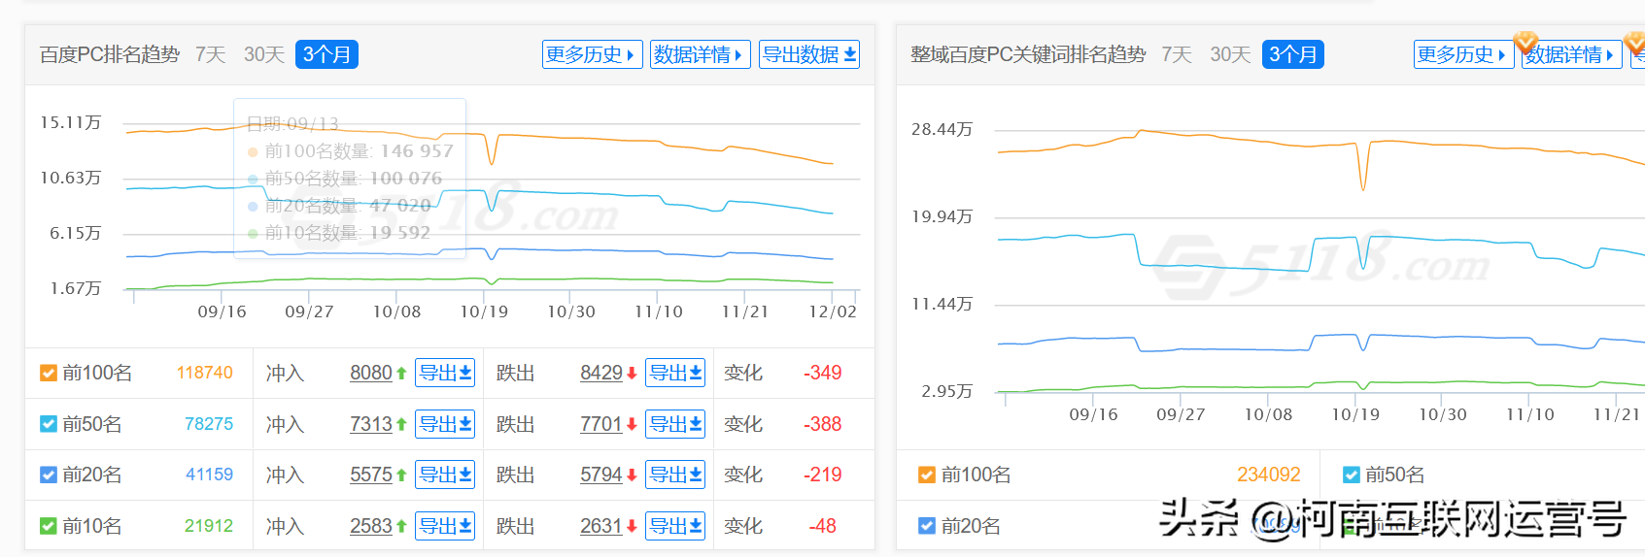Toggle 前100名 checkbox in 整域 panel

point(927,475)
